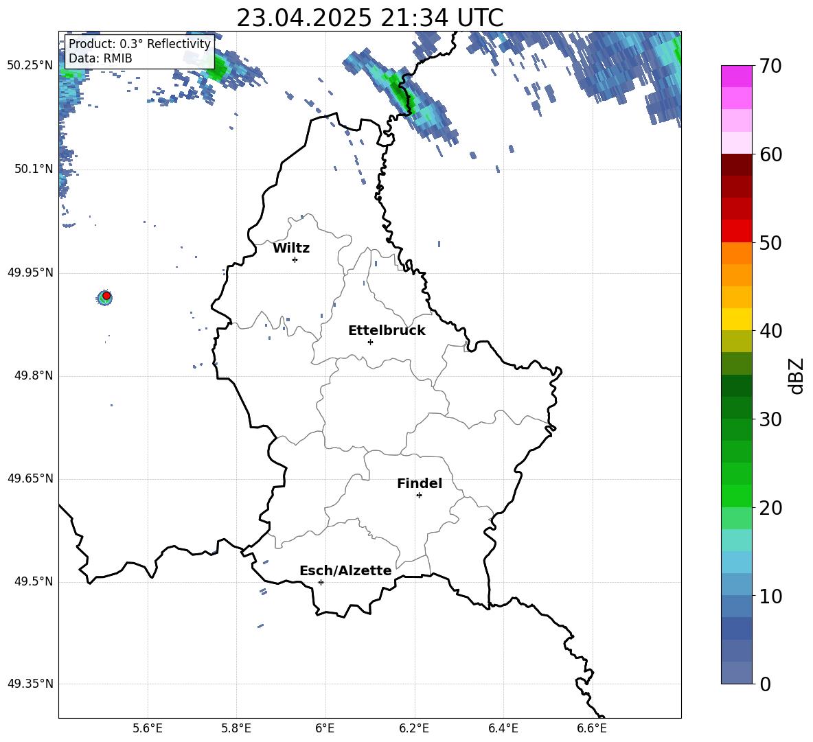Click the 49.8°N latitude label
The width and height of the screenshot is (813, 742).
[x=34, y=375]
